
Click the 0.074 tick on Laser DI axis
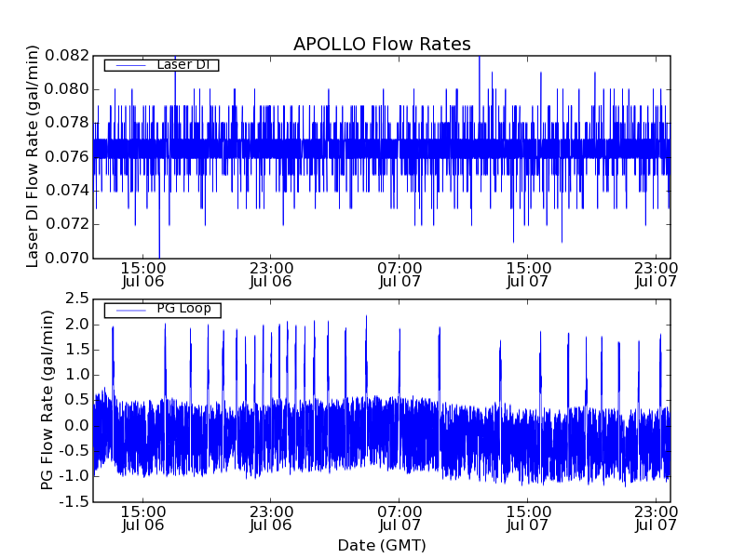pyautogui.click(x=67, y=191)
